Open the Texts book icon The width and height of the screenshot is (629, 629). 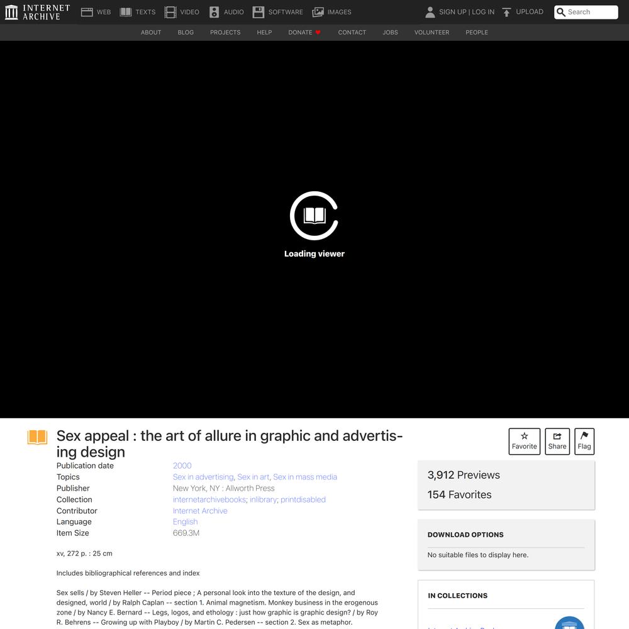tap(126, 12)
